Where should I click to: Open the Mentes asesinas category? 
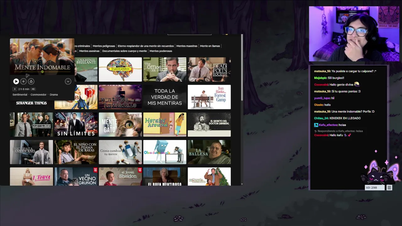(x=89, y=51)
